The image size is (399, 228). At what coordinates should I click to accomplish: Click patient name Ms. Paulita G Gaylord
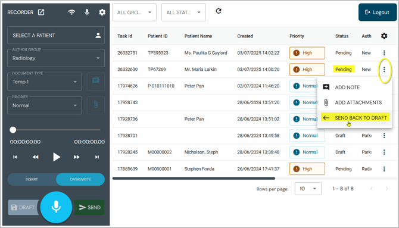tap(205, 52)
